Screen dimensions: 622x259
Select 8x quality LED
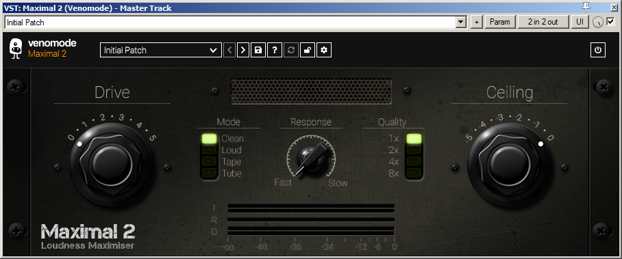tap(414, 173)
